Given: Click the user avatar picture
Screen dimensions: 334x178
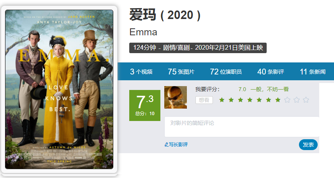Looking at the screenshot, I should (x=176, y=97).
